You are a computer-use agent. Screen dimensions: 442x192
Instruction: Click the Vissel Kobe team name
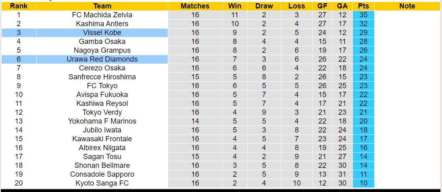(x=102, y=33)
